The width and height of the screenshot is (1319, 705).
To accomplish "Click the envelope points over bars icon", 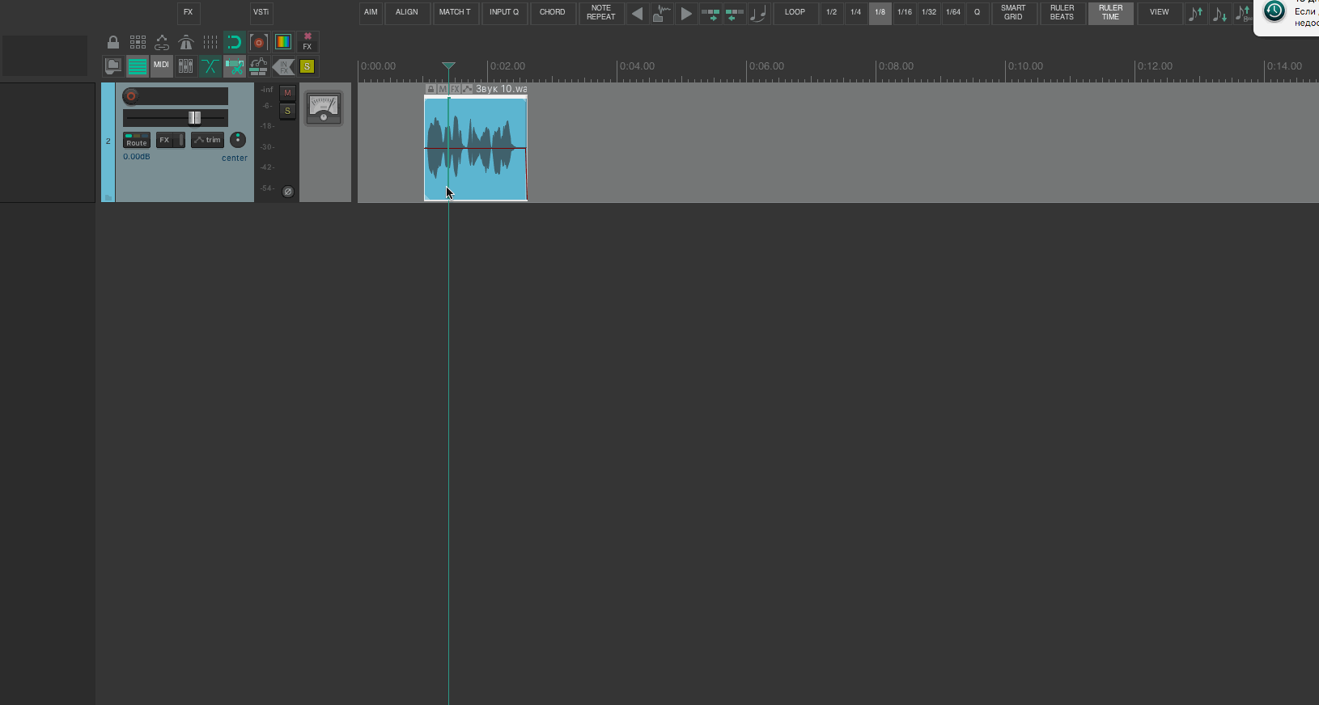I will (x=259, y=66).
